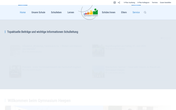Click the Willkommen beim Gymnasium Heepen heading

[39, 101]
